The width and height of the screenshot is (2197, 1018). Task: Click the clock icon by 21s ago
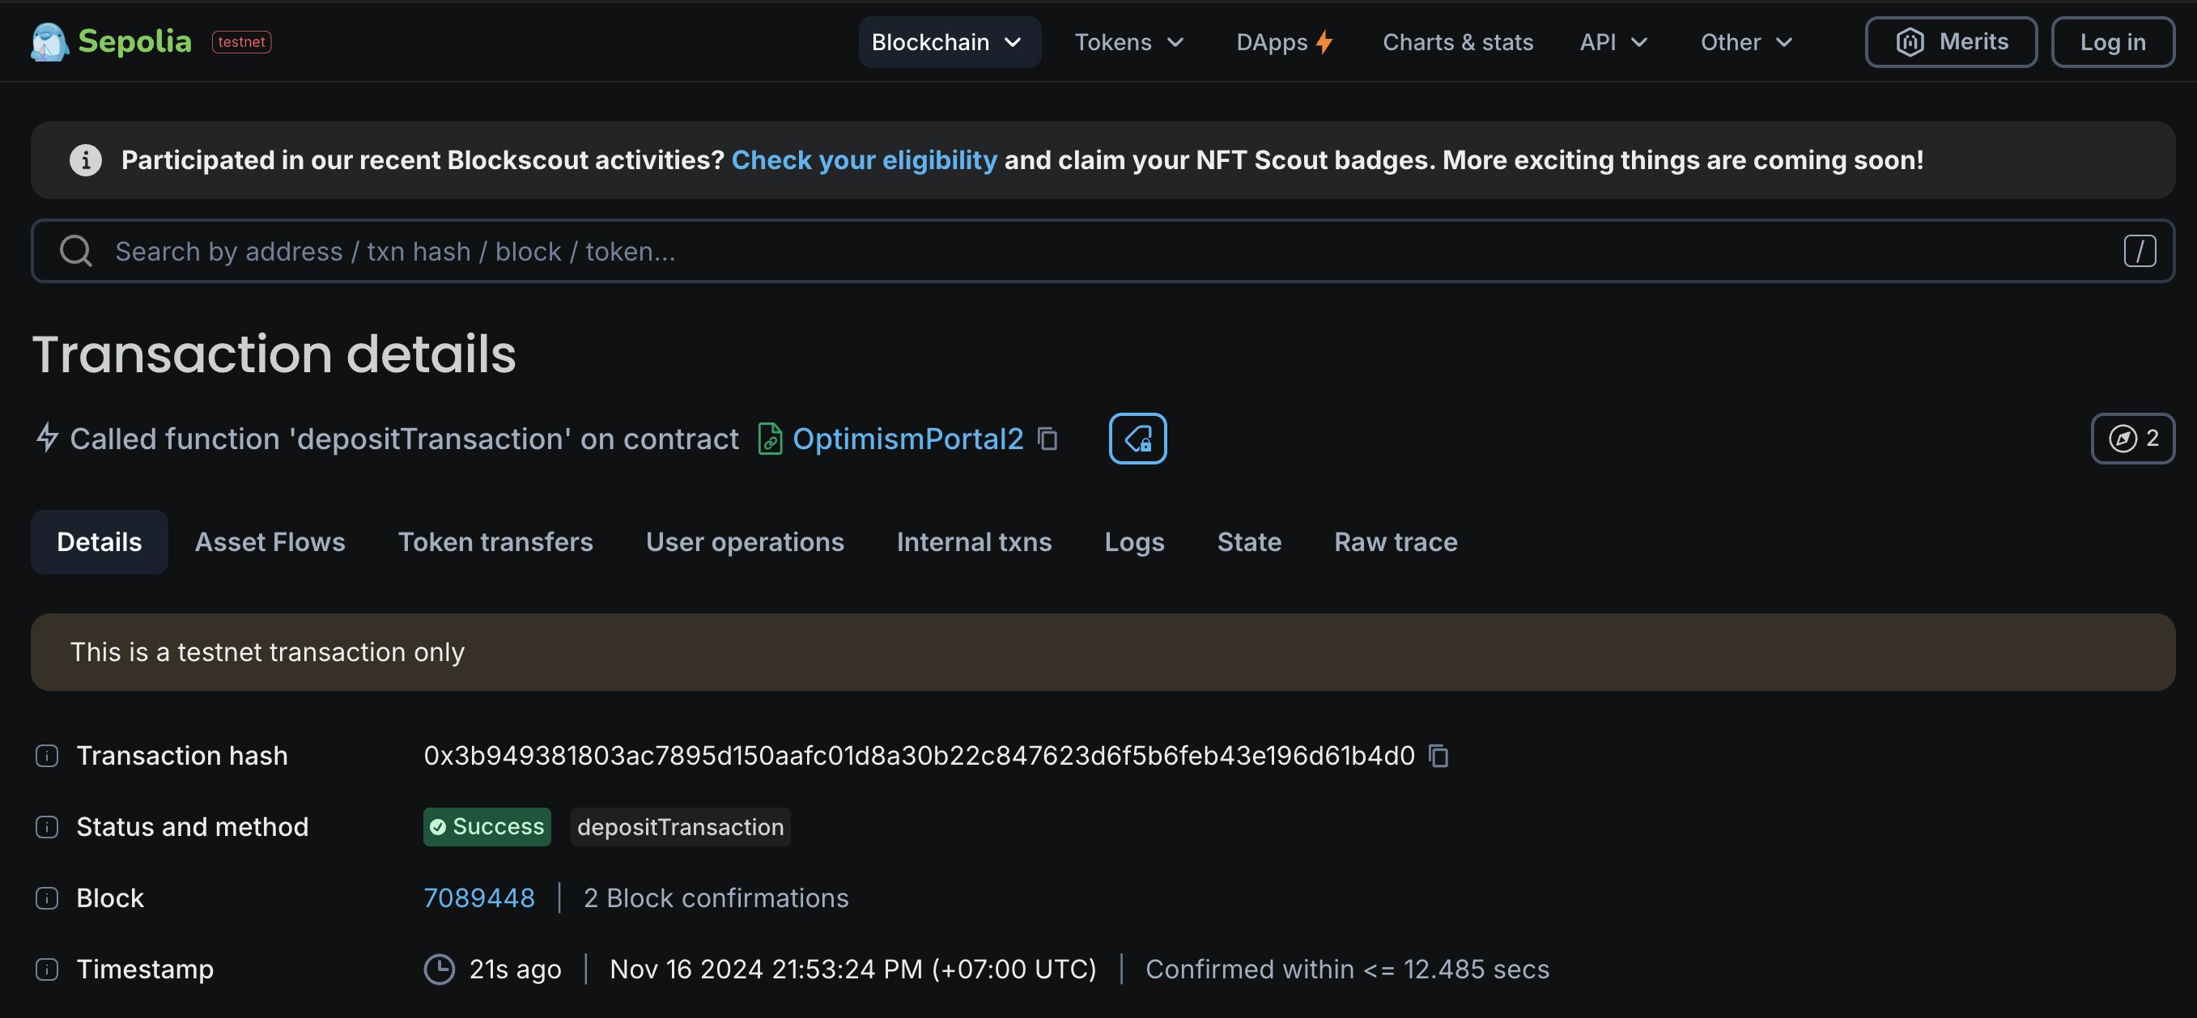point(440,969)
